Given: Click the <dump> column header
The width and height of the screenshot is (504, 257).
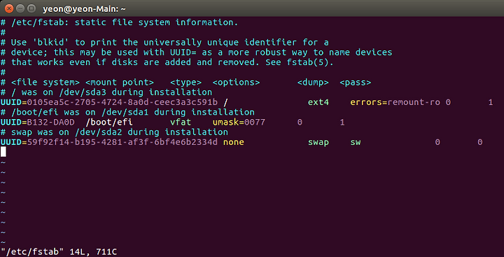Looking at the screenshot, I should 313,83.
